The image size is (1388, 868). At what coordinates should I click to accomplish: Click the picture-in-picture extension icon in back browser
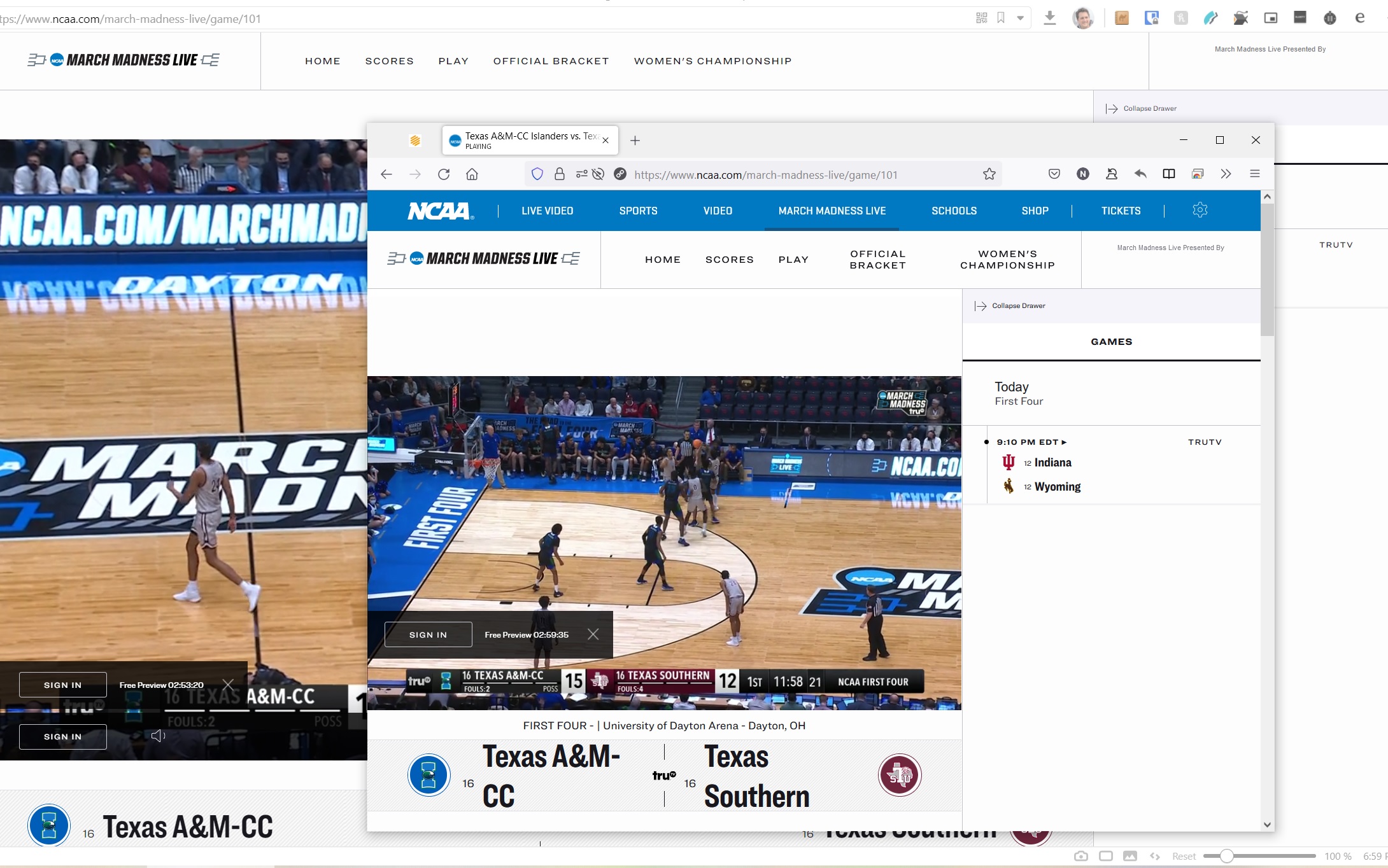(x=1271, y=18)
